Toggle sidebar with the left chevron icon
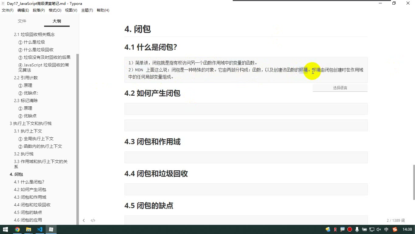Screen dimensions: 415x234 (84, 220)
